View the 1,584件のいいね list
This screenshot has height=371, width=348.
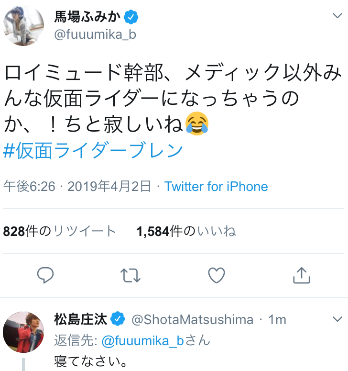click(x=186, y=231)
